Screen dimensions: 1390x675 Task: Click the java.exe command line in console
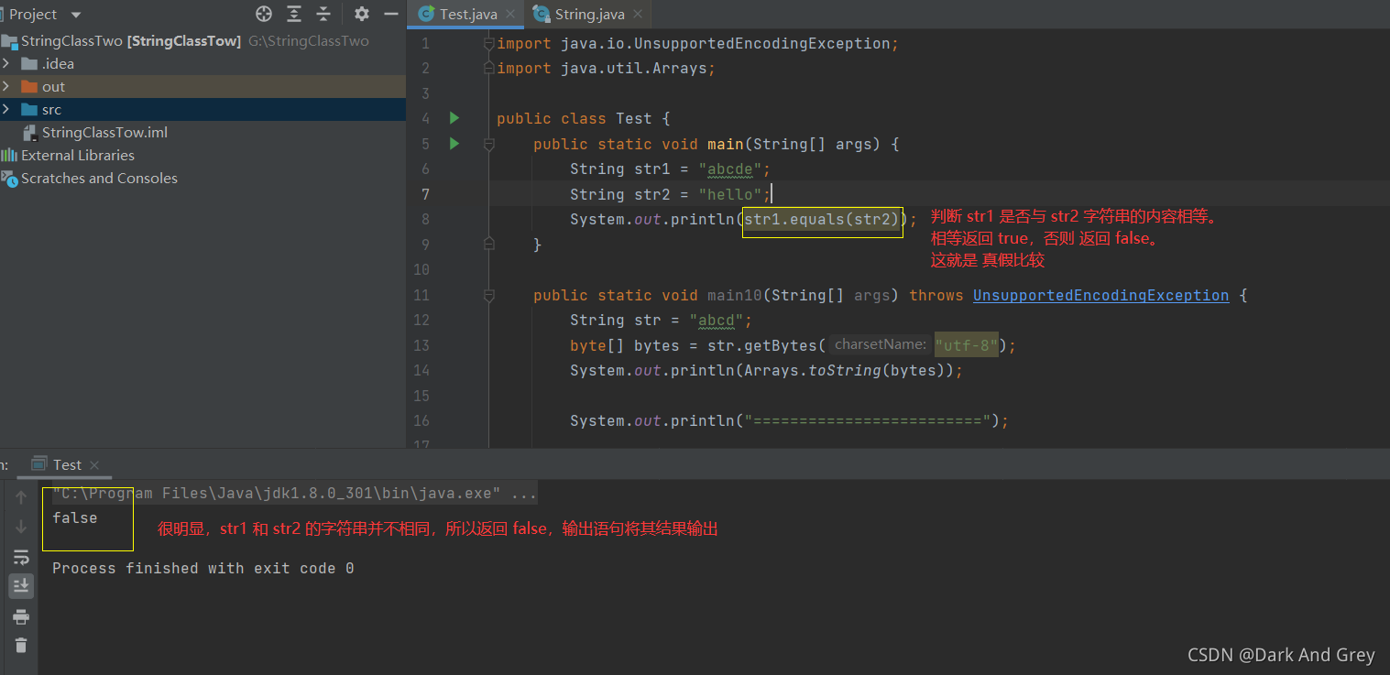pyautogui.click(x=294, y=494)
